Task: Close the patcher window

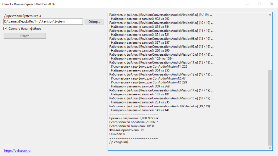Action: click(x=272, y=4)
